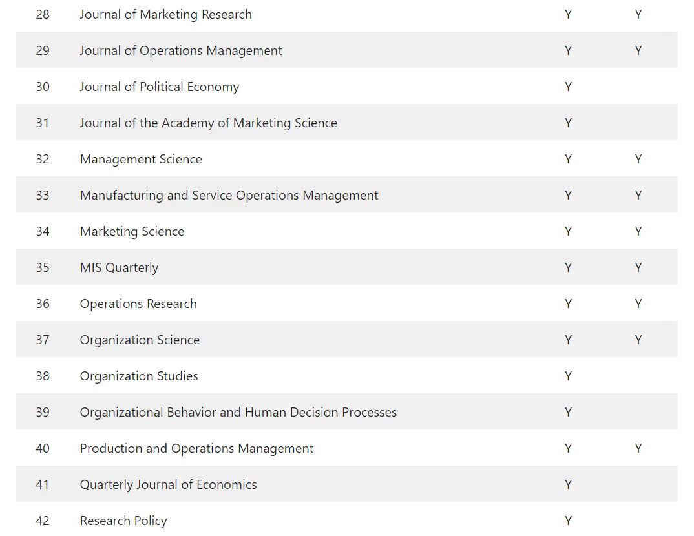
Task: Click the only Y in Journal of Political Economy row
Action: click(568, 87)
